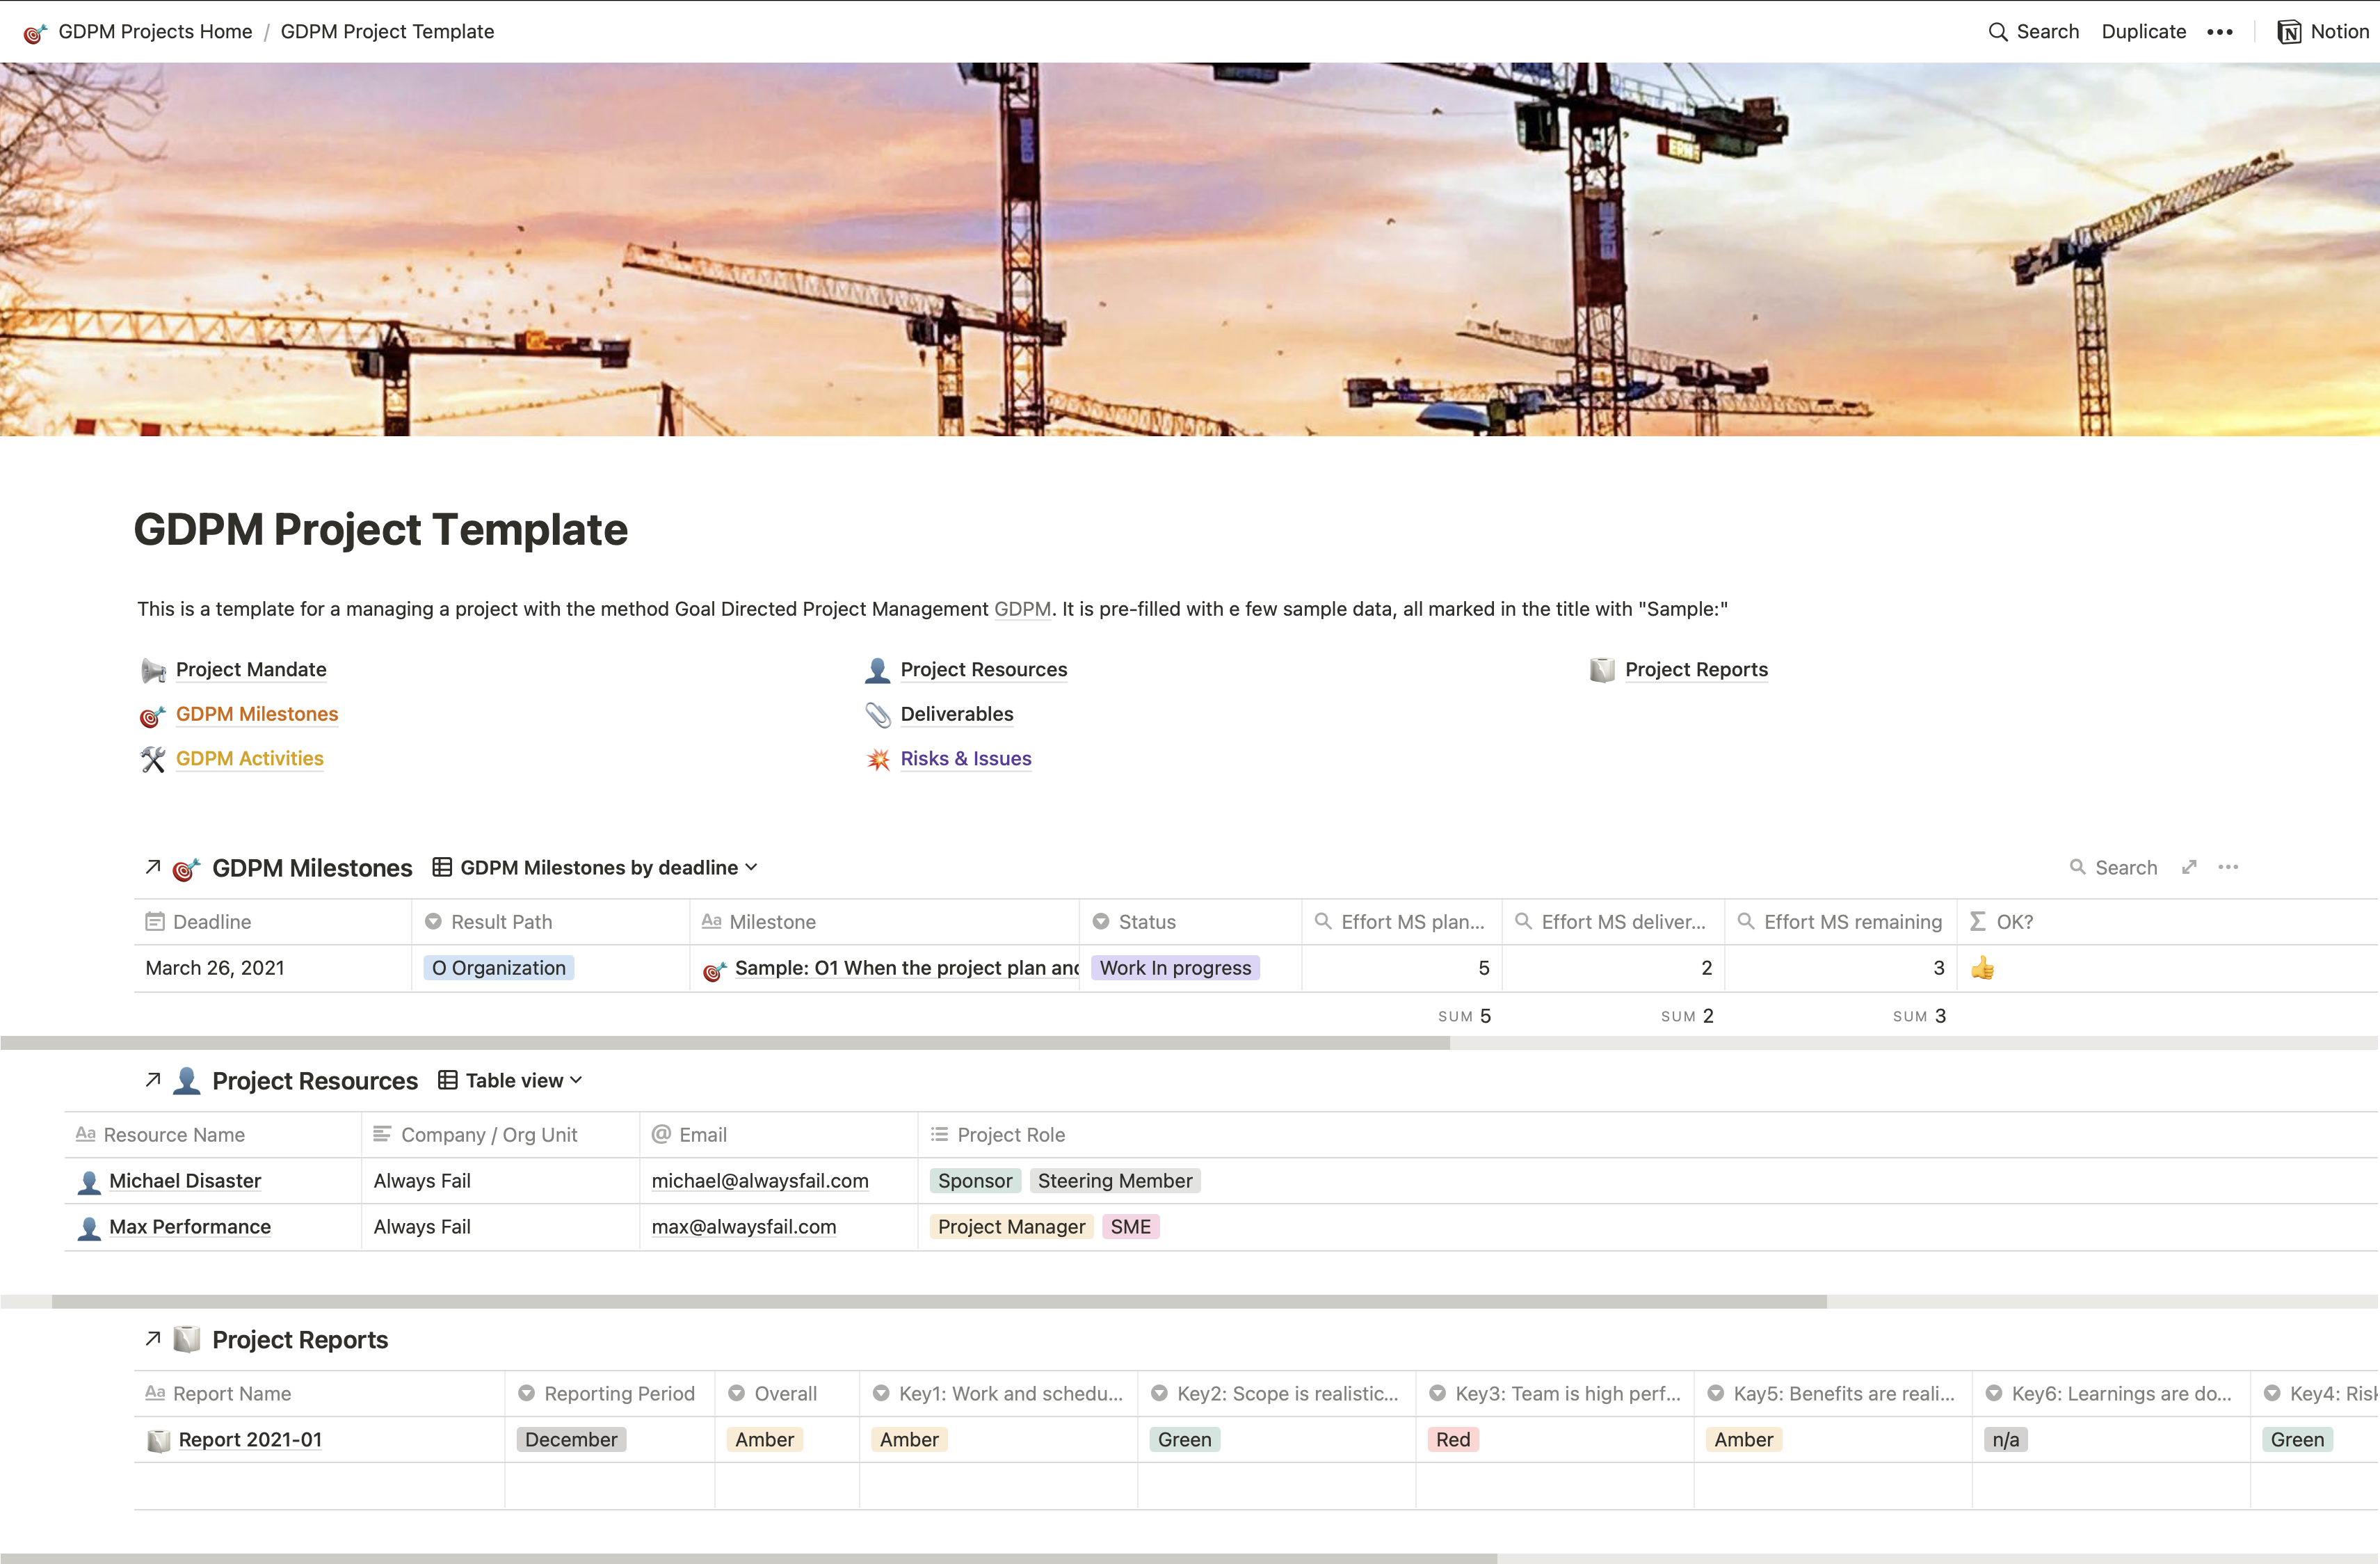
Task: Click the Notion logo icon
Action: click(x=2289, y=32)
